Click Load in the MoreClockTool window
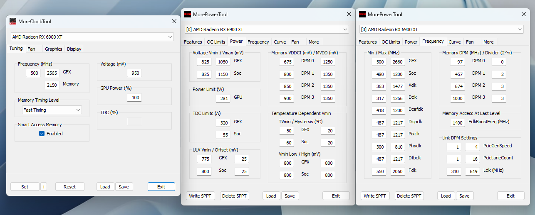Screen dimensions: 535x215 click(105, 187)
